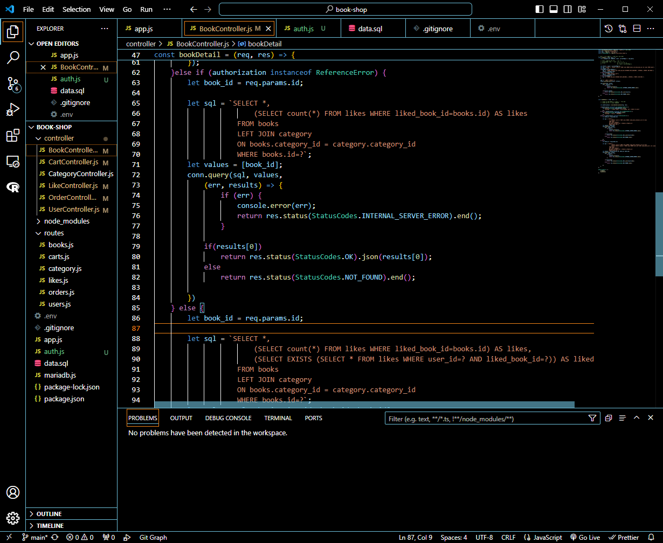The image size is (663, 543).
Task: Split the editor to the right
Action: pos(637,29)
